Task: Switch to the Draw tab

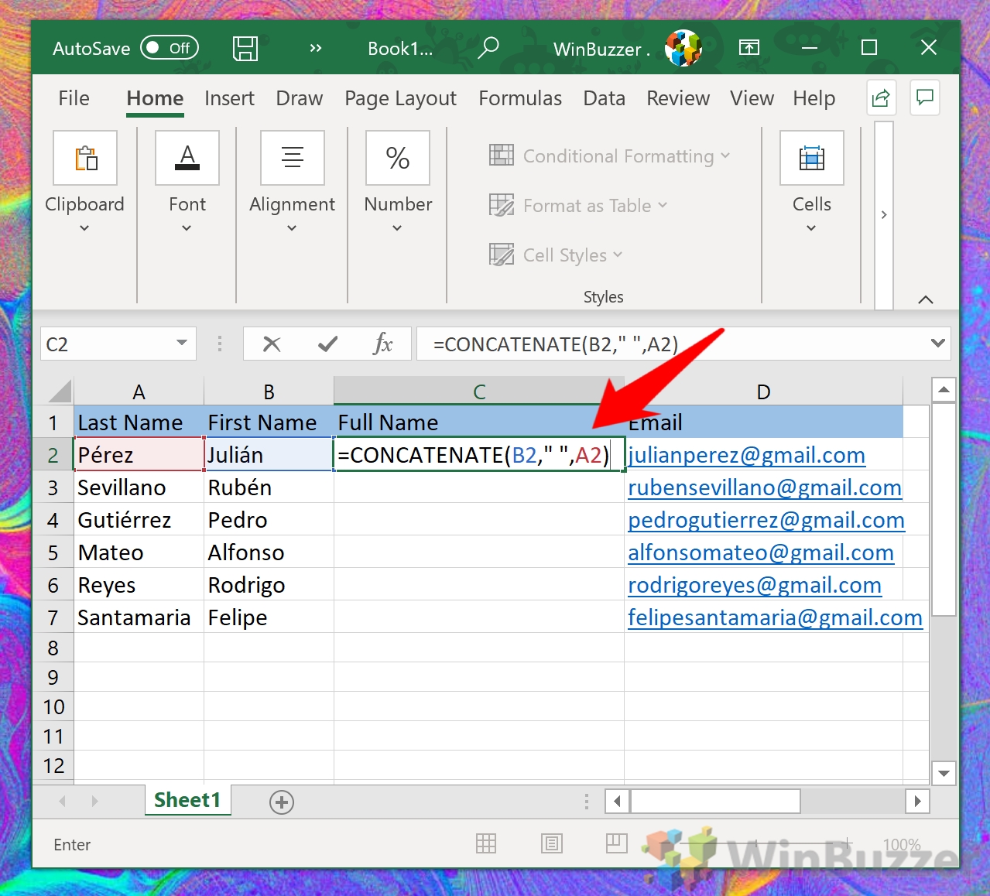Action: point(299,98)
